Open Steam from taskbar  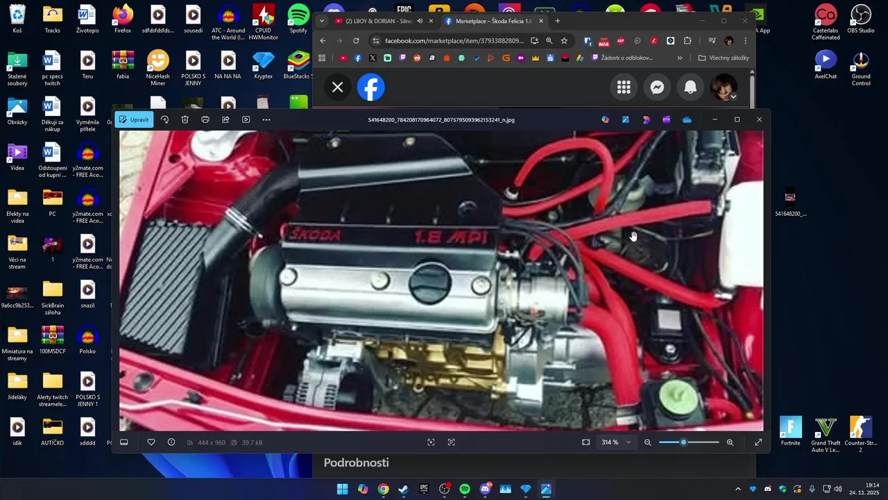403,489
